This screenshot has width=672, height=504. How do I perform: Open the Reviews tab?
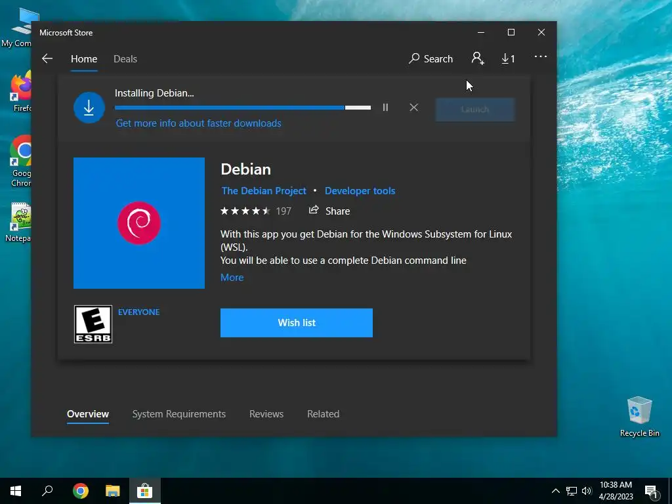[266, 414]
